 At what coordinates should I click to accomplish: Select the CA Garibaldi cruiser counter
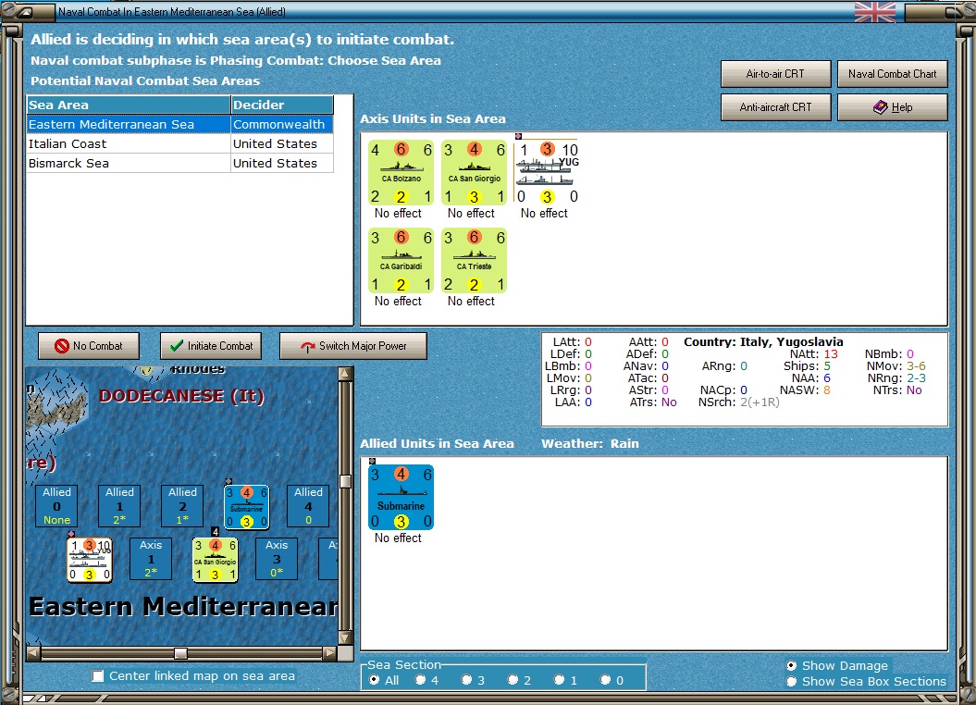pyautogui.click(x=401, y=260)
